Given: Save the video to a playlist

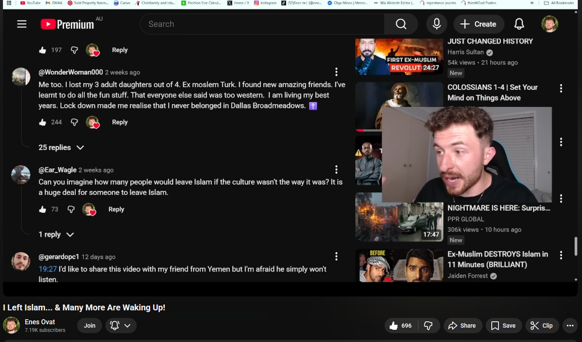Looking at the screenshot, I should click(504, 326).
